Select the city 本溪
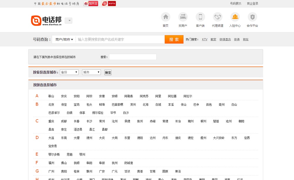 click(171, 105)
